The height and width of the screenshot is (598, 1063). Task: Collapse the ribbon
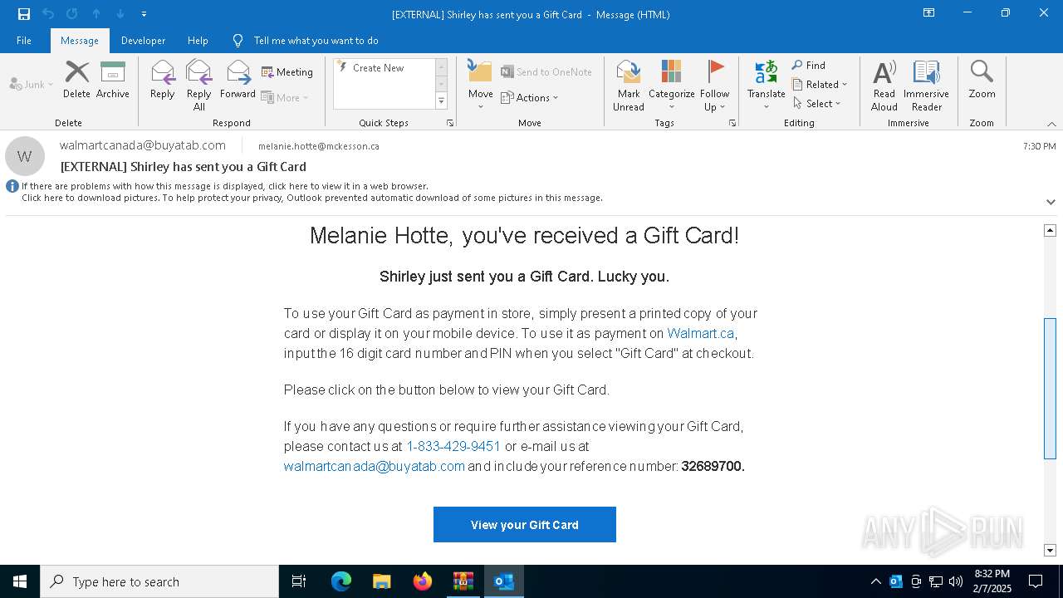(1051, 124)
